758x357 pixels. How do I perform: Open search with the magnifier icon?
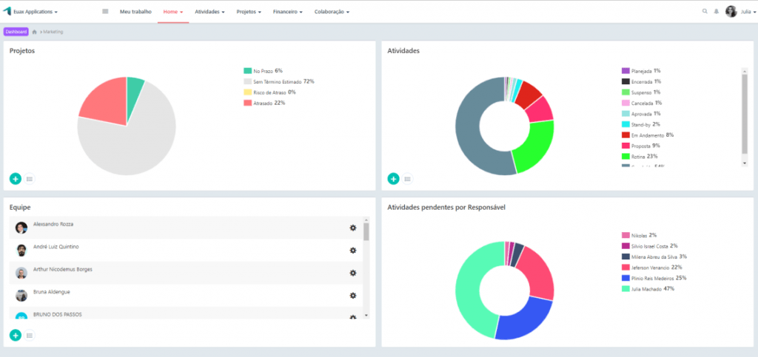coord(705,12)
